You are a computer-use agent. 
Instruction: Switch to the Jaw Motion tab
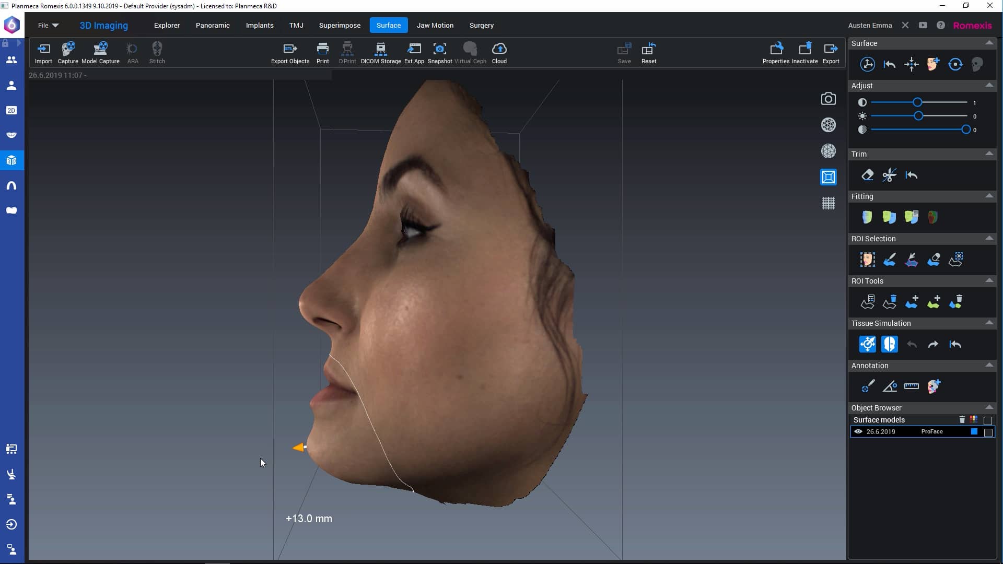click(x=435, y=25)
